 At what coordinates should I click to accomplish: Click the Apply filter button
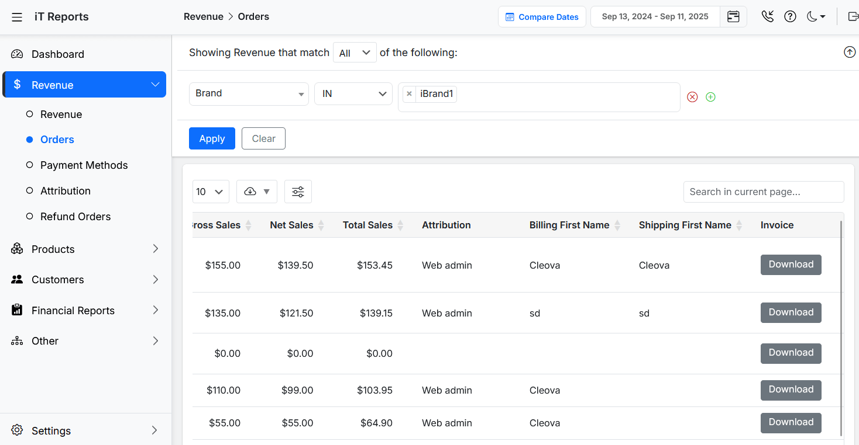point(212,138)
